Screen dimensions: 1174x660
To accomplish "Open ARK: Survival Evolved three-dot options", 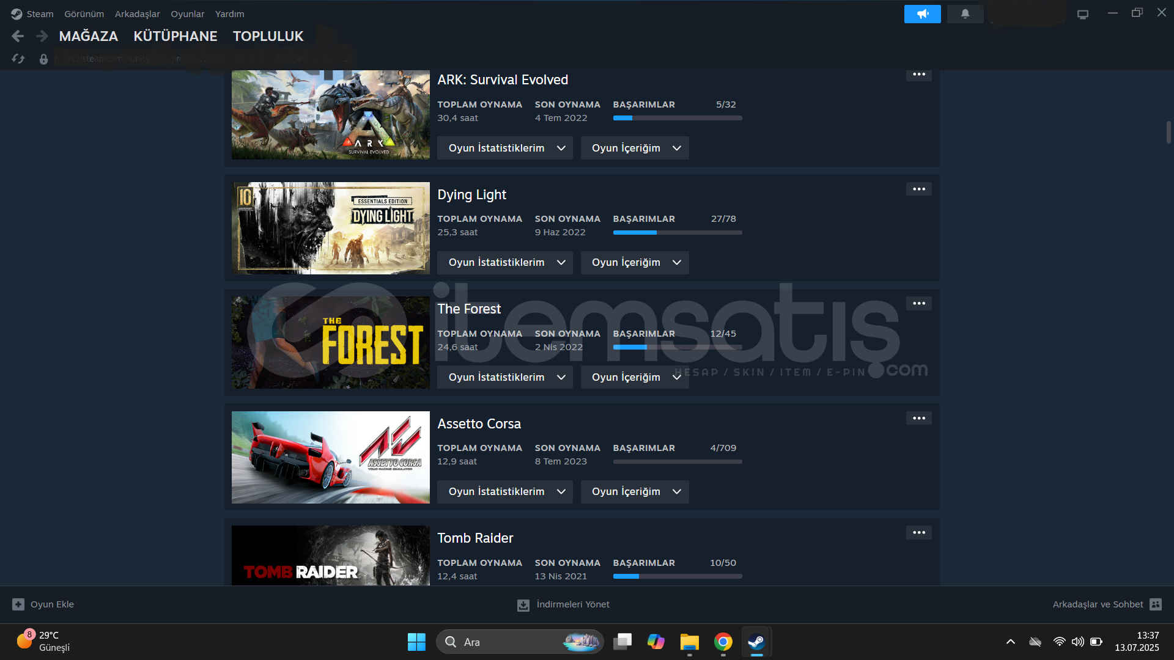I will [x=918, y=75].
